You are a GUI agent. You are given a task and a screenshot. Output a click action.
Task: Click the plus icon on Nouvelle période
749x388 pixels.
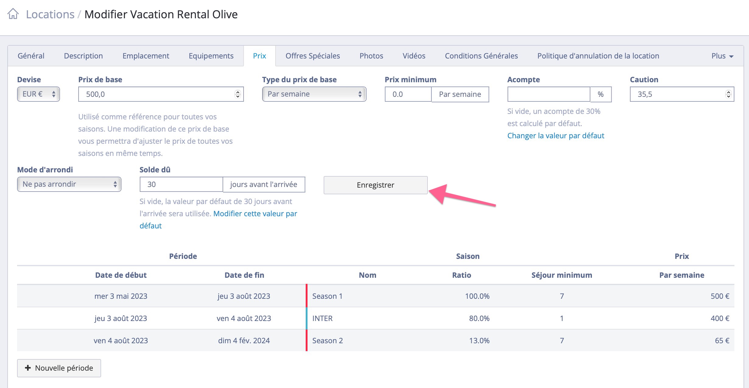(x=28, y=368)
